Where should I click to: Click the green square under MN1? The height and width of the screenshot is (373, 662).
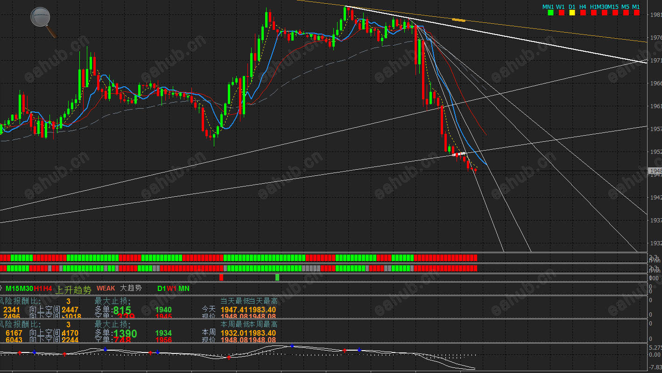pyautogui.click(x=550, y=13)
